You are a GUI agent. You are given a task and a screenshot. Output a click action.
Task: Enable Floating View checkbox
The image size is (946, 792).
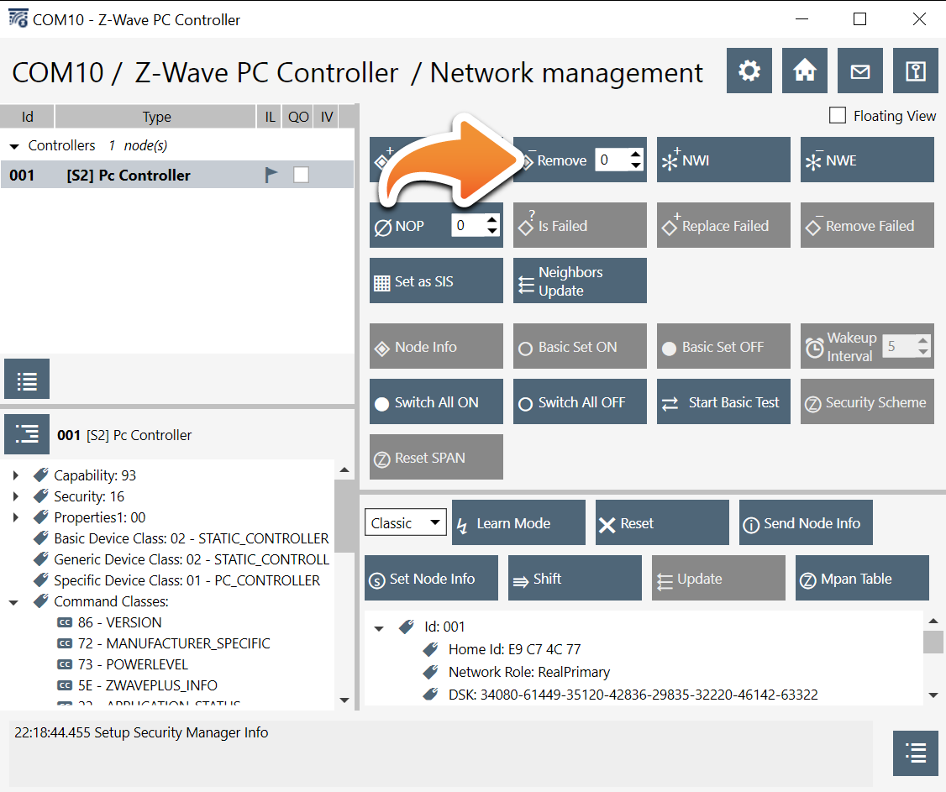pyautogui.click(x=838, y=115)
